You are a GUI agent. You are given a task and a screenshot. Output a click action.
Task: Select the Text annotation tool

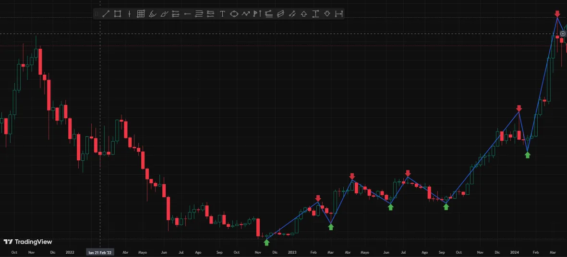click(222, 14)
